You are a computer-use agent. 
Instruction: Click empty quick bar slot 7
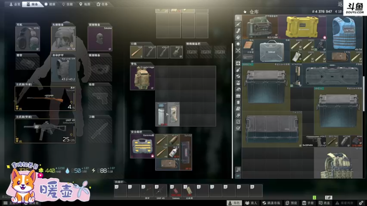[x=216, y=190]
